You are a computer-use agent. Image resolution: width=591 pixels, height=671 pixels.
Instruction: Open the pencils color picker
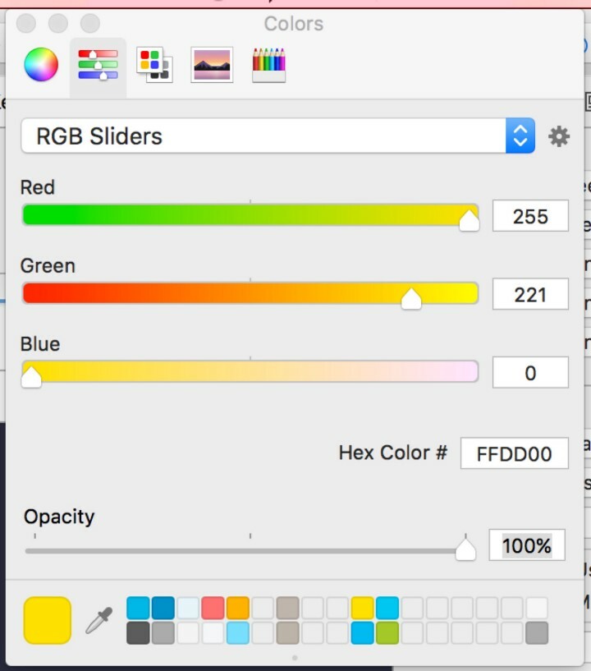click(x=268, y=65)
